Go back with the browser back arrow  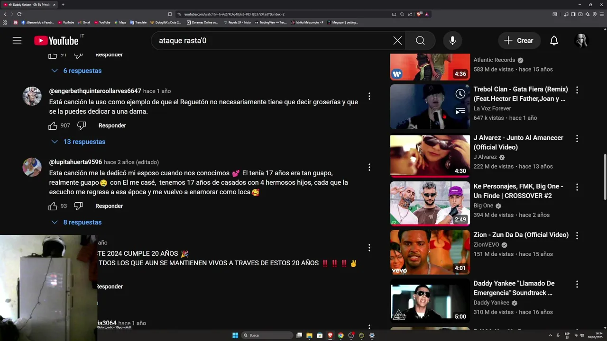5,14
